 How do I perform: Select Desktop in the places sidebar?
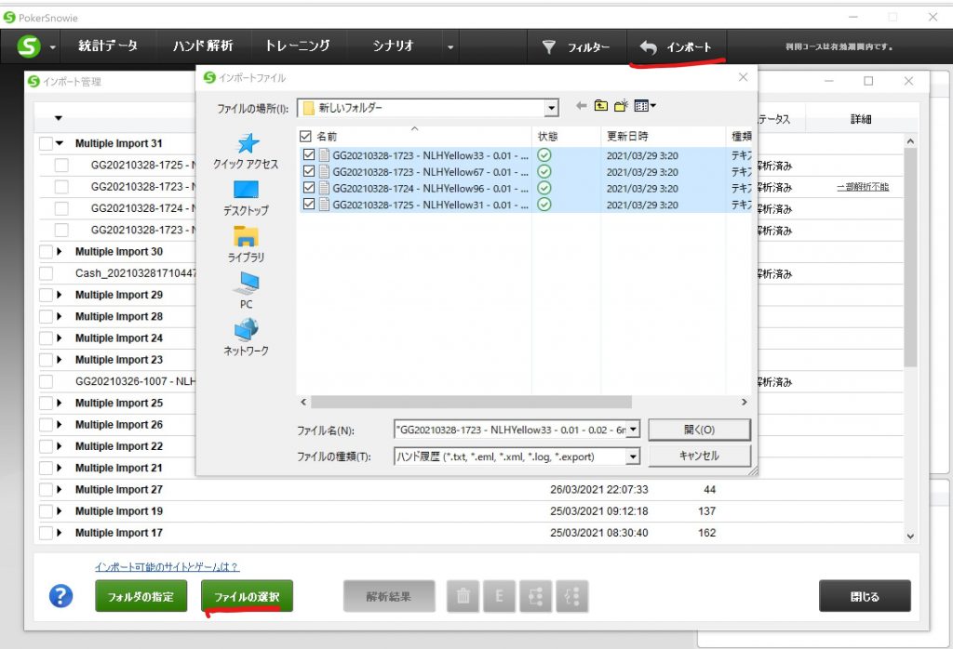[x=246, y=199]
